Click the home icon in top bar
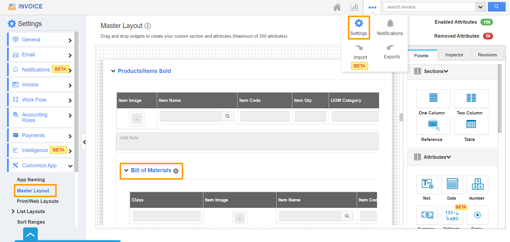The width and height of the screenshot is (510, 242). [337, 7]
